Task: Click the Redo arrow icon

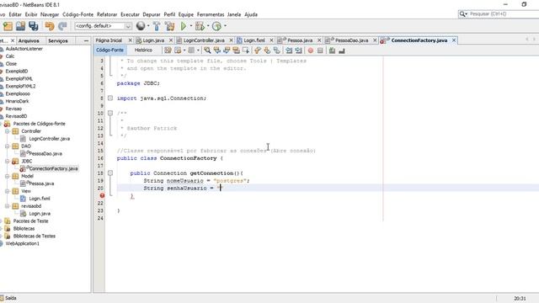Action: tap(62, 26)
